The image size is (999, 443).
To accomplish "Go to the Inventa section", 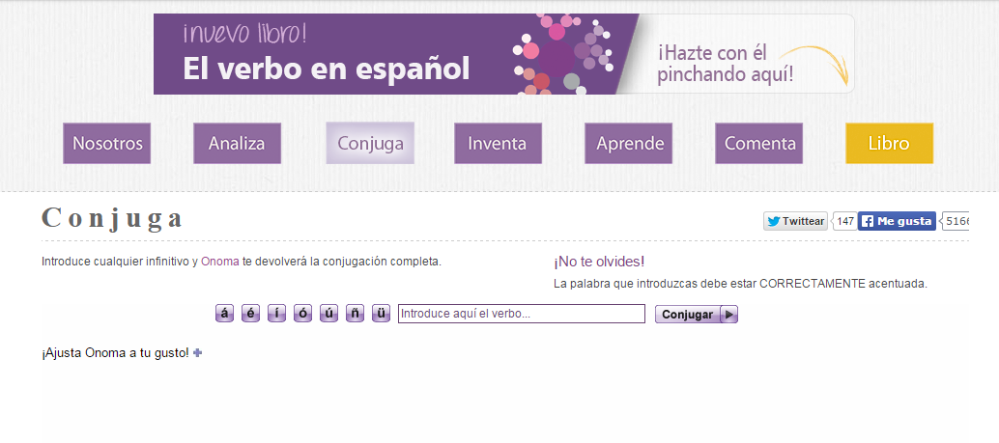I will (x=498, y=143).
